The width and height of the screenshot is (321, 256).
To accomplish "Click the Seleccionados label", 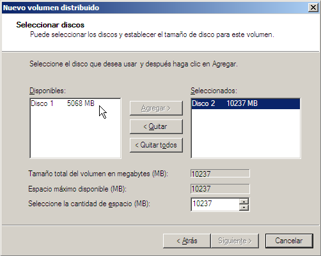I will point(214,91).
